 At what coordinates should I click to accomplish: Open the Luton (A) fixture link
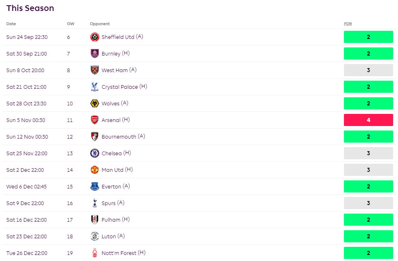113,236
